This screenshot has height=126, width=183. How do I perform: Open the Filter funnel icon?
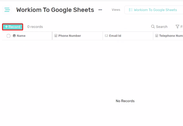click(177, 27)
